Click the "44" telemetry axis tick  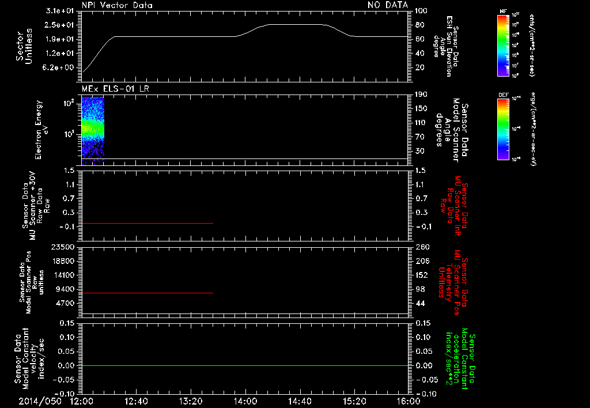tap(420, 303)
